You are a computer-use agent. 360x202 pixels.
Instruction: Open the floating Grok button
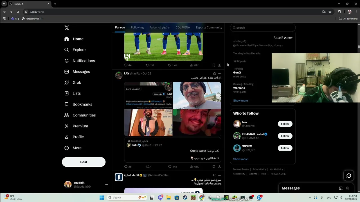[x=349, y=176]
